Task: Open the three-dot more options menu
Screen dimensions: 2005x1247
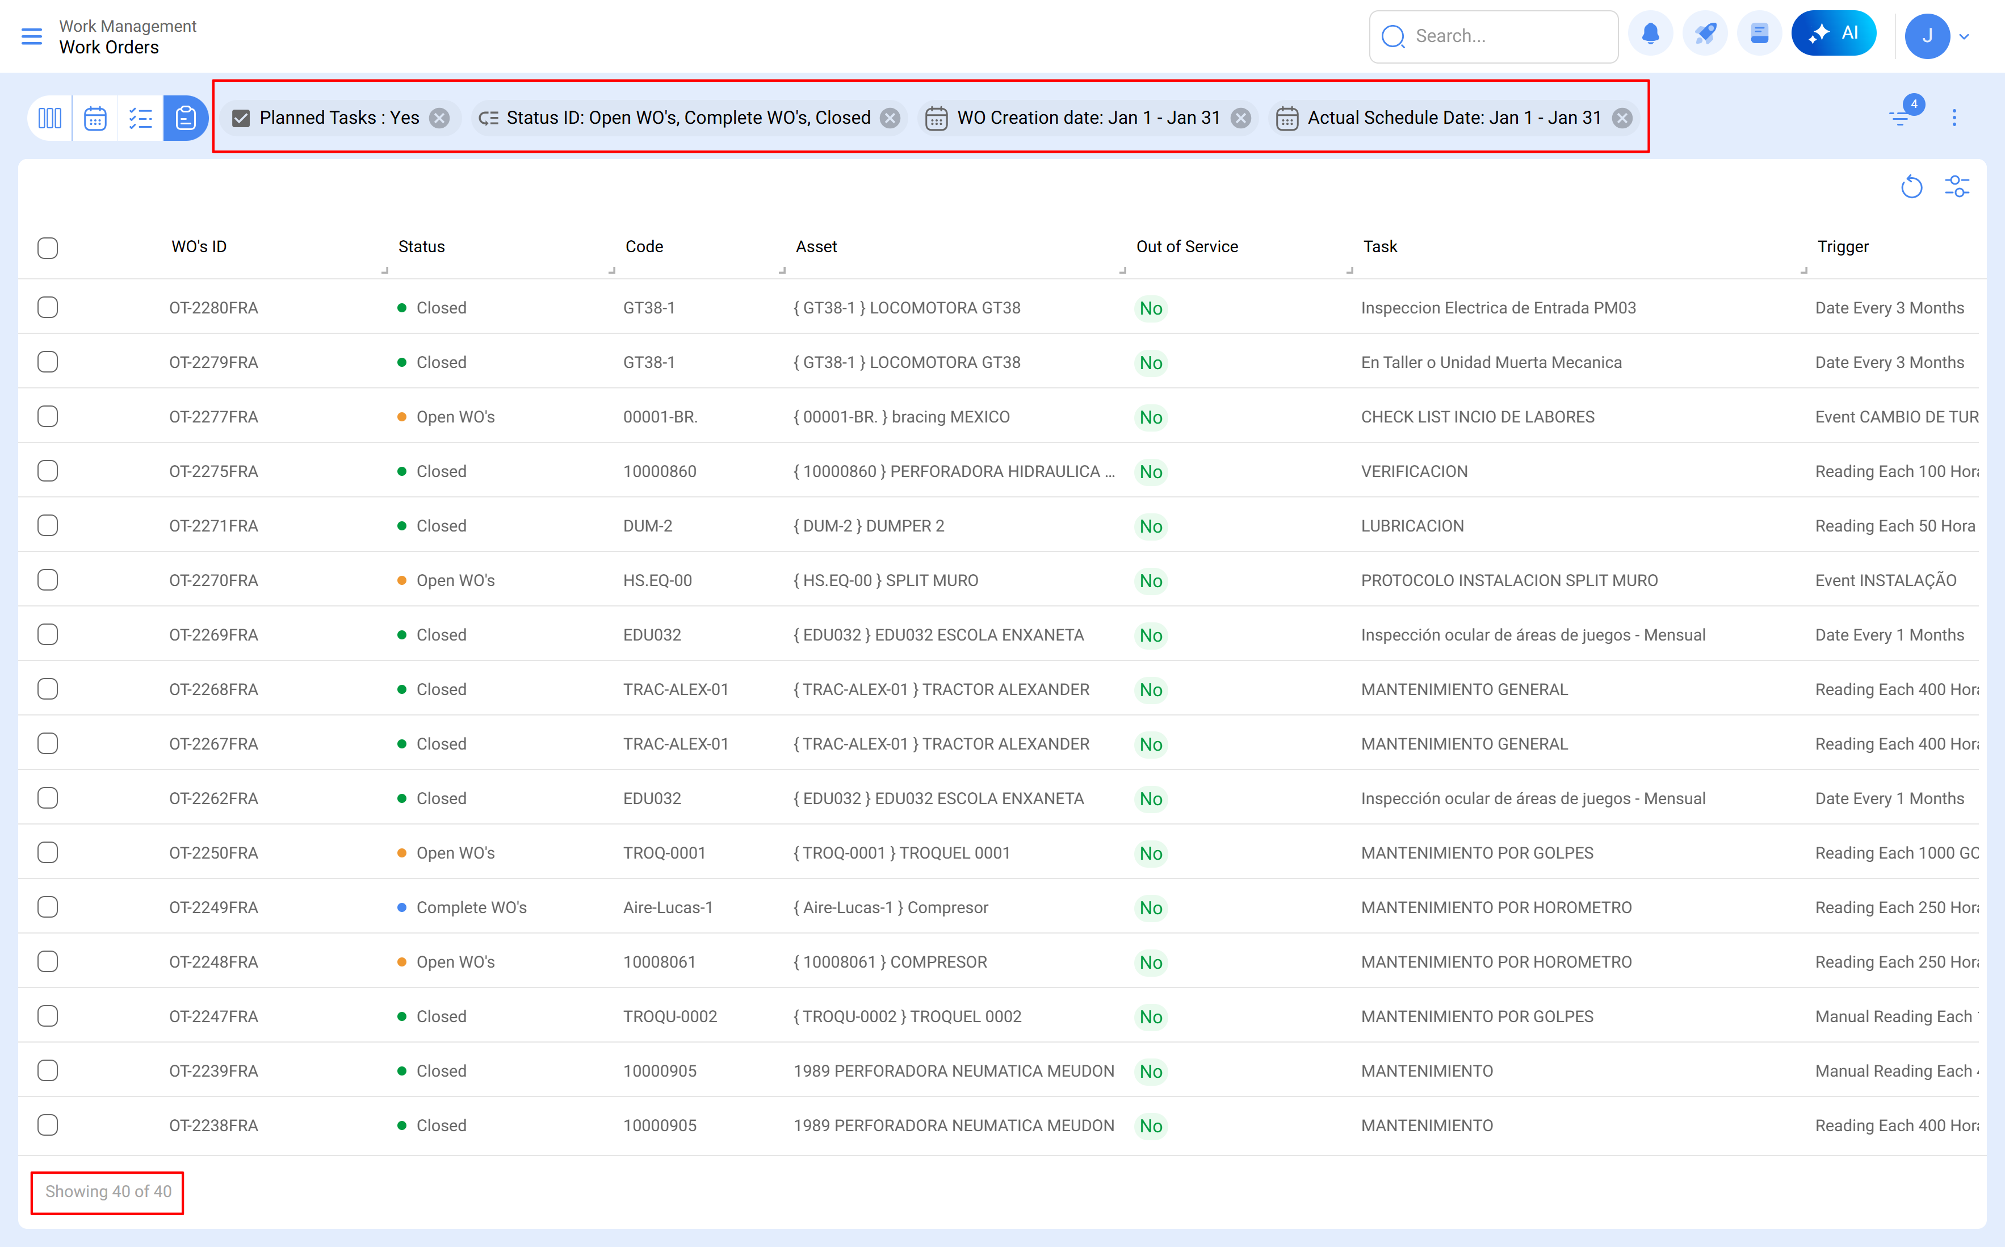Action: click(x=1954, y=117)
